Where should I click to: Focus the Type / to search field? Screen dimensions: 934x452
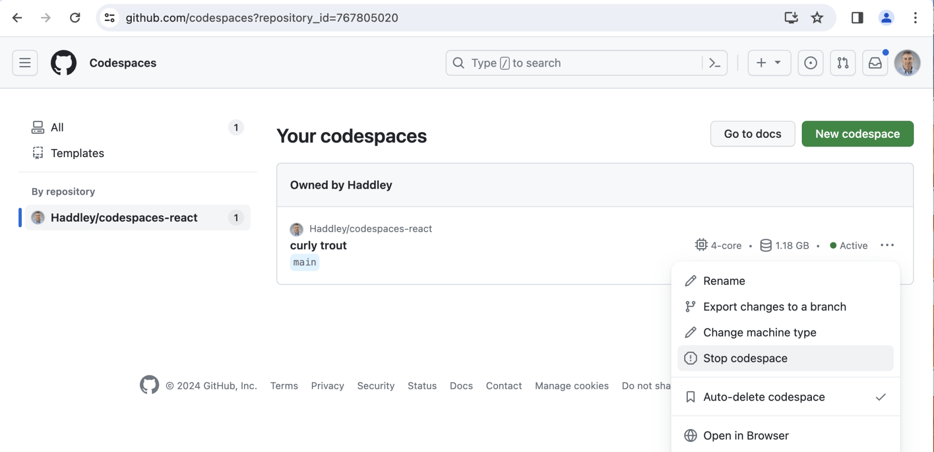575,63
